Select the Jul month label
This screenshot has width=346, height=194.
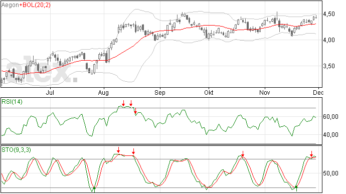tap(50, 92)
